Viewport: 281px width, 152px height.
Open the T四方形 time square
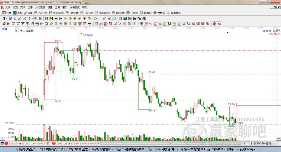(x=87, y=13)
